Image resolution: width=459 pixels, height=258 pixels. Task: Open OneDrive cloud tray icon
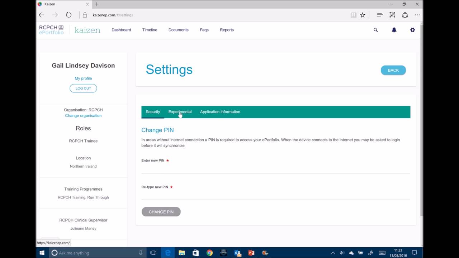351,253
